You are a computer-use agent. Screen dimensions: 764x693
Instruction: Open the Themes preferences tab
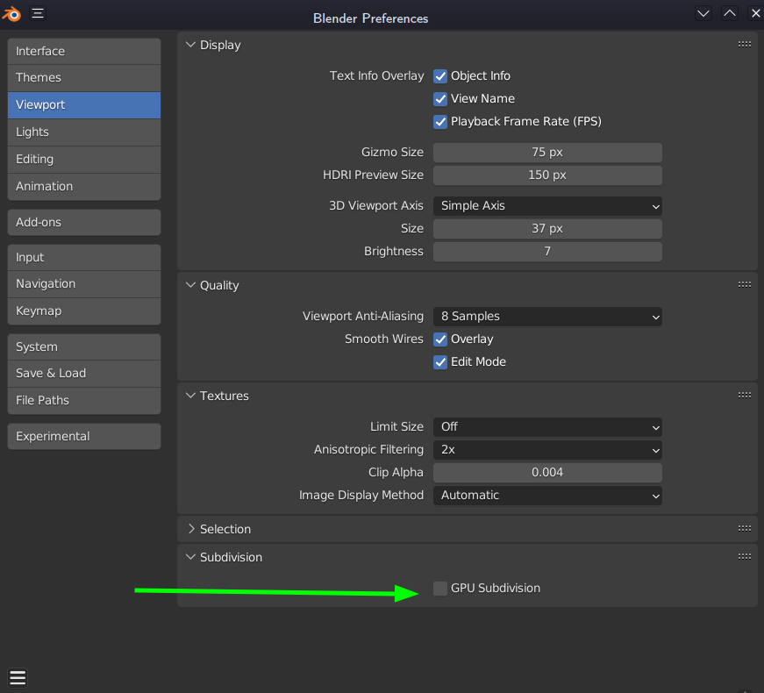[x=84, y=78]
